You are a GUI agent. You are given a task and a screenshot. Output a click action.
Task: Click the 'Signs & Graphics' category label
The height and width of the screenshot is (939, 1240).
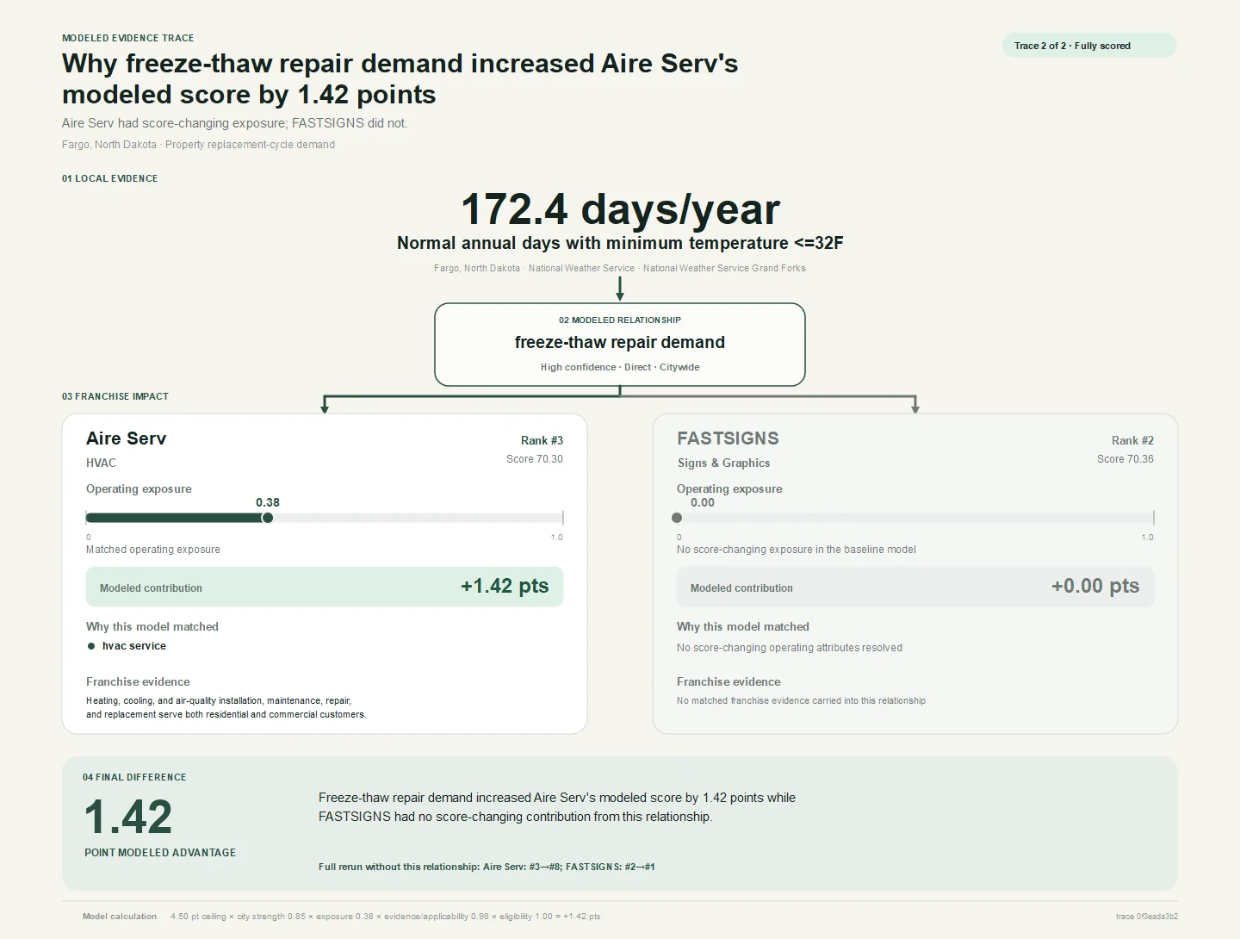723,463
